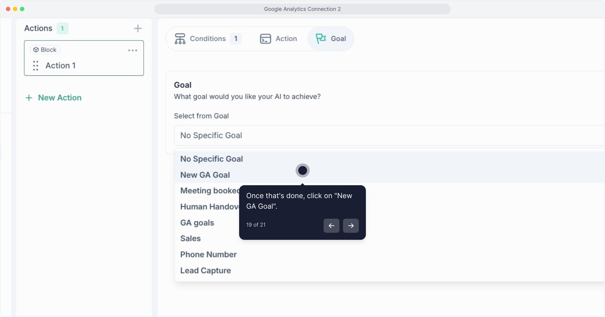Click the tour hotspot circle marker
The image size is (605, 317).
(x=302, y=171)
